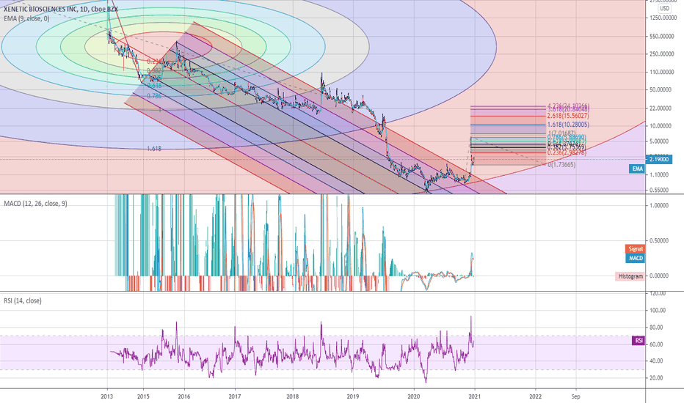
Task: Select the blue EMA axis label
Action: click(637, 169)
